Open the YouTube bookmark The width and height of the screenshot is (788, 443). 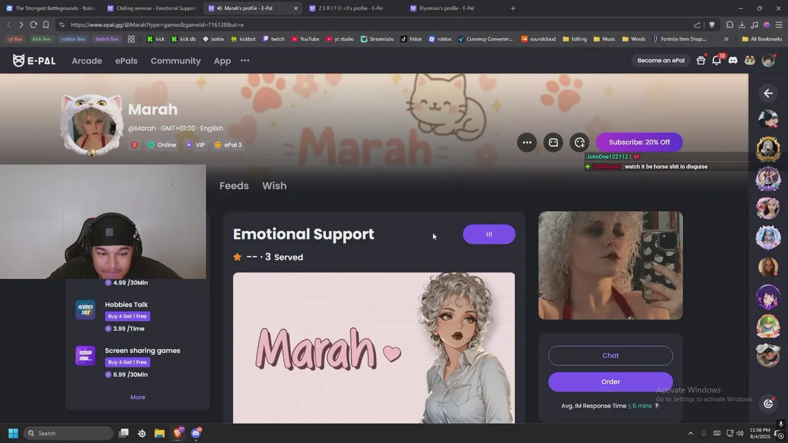click(305, 39)
